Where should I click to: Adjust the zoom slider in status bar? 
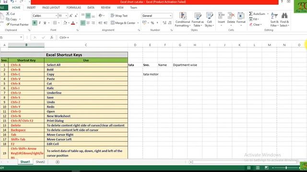[x=286, y=168]
